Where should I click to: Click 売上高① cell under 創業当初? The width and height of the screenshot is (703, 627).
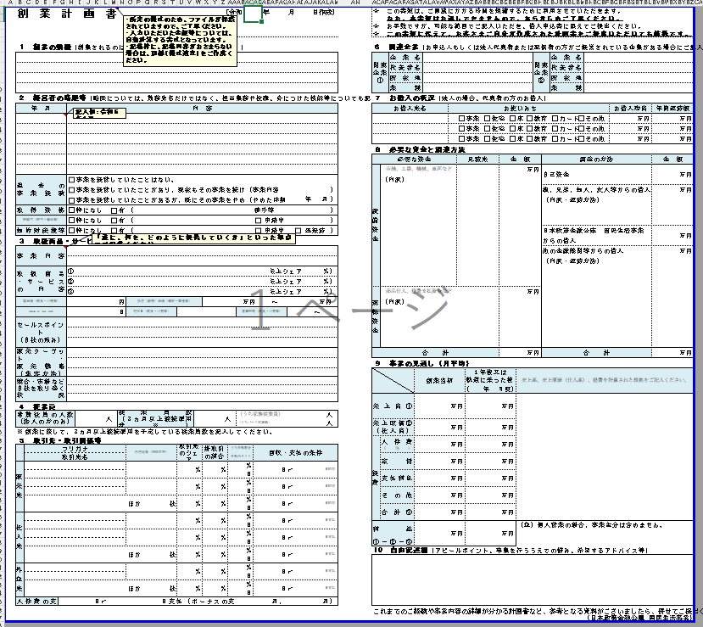tap(439, 406)
